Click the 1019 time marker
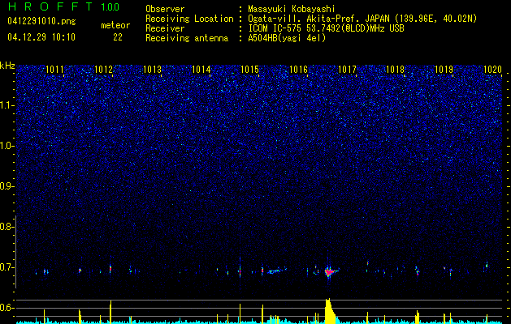The image size is (511, 324). click(444, 70)
